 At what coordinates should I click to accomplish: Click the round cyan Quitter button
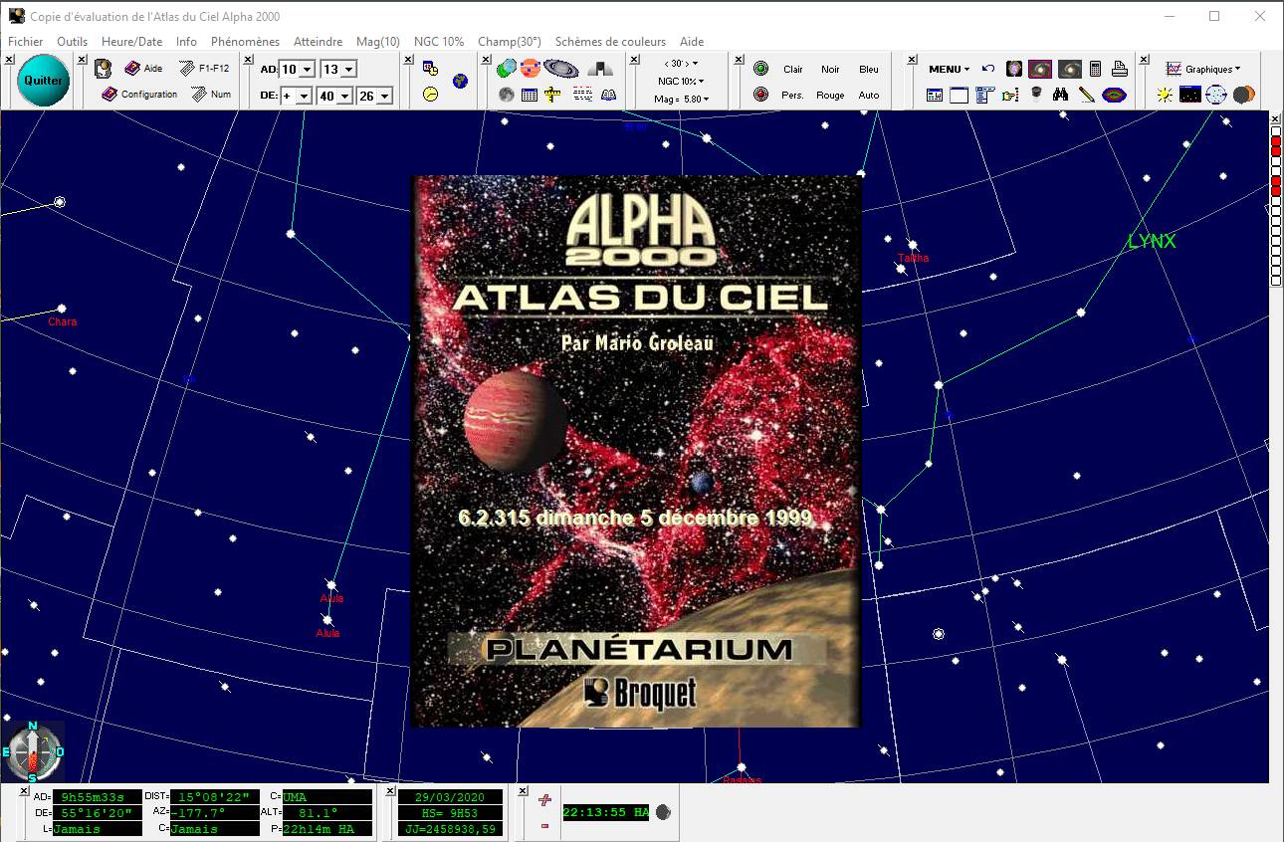43,82
